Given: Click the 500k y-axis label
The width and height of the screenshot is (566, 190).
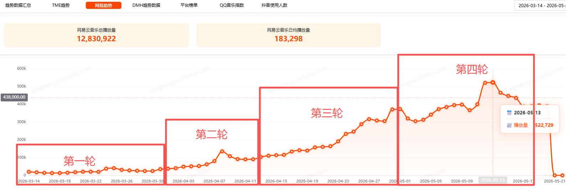Looking at the screenshot, I should (21, 86).
